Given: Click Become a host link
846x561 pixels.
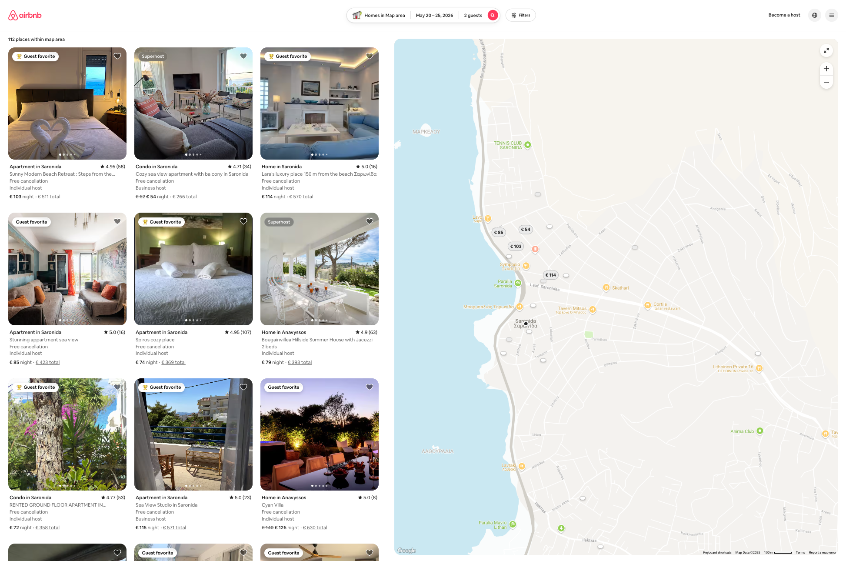Looking at the screenshot, I should [784, 15].
